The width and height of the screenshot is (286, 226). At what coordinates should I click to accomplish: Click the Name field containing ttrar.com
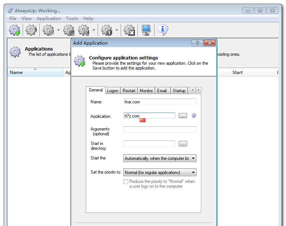(x=160, y=102)
